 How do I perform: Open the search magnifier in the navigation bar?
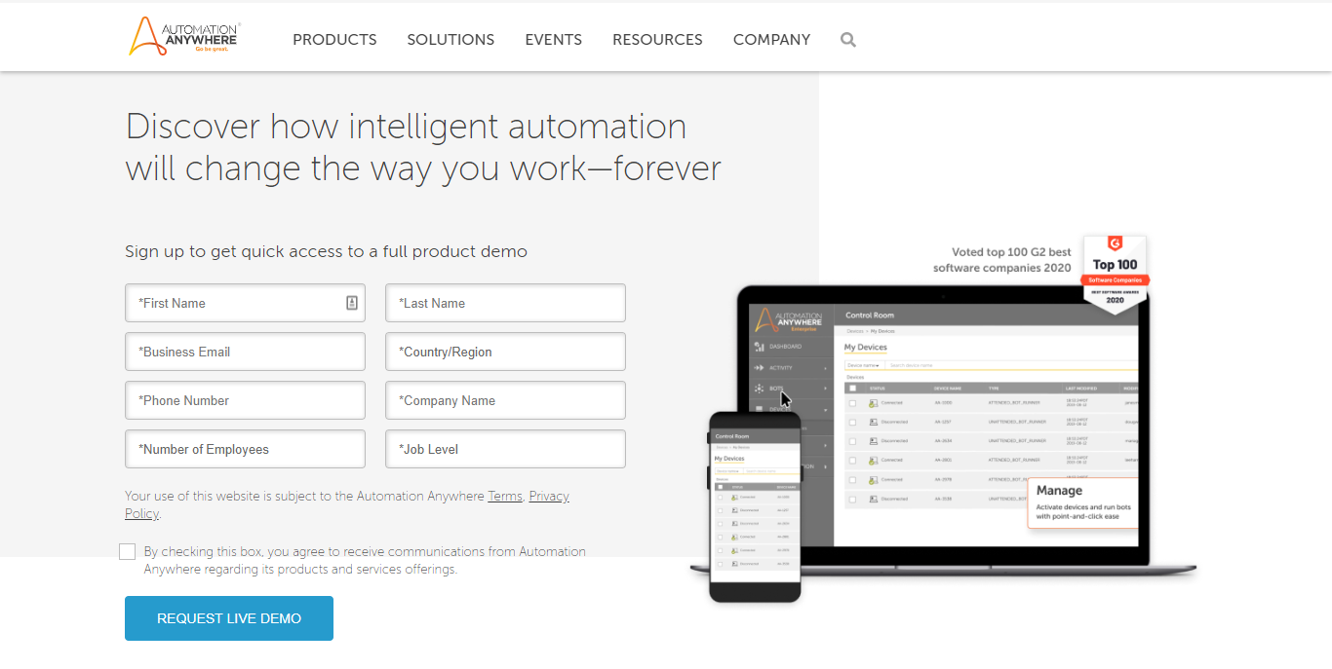tap(847, 39)
